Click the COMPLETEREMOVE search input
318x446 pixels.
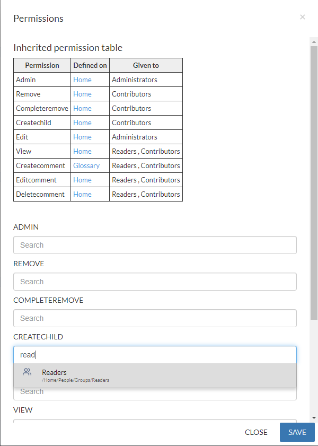155,318
